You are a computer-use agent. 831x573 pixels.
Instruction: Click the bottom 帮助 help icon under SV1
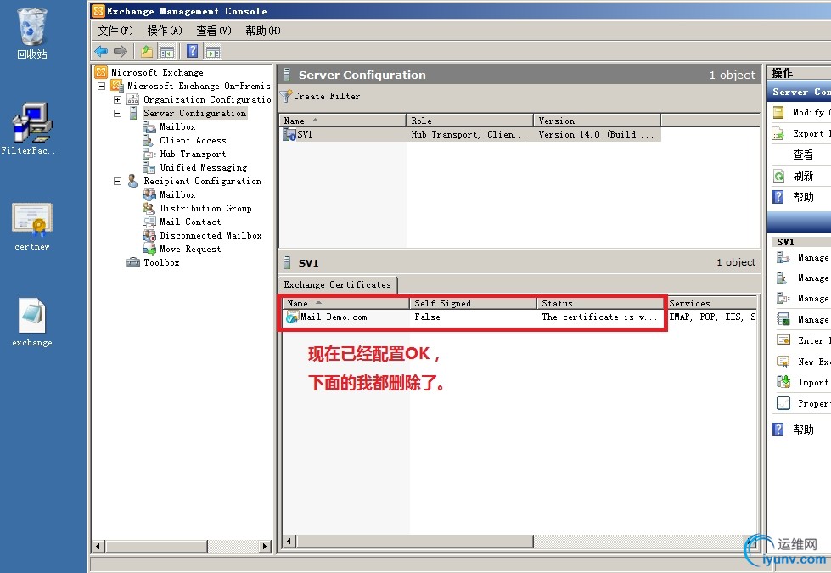[x=778, y=430]
